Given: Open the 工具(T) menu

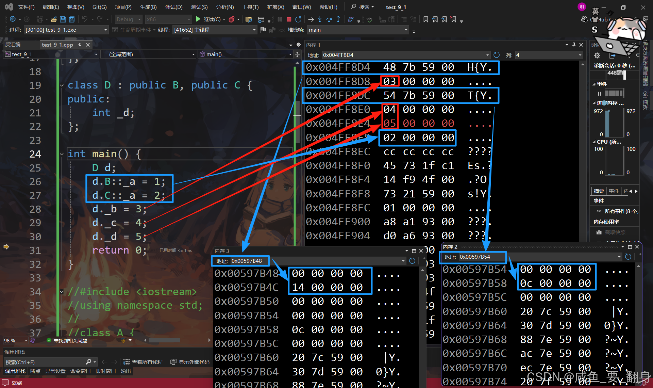Looking at the screenshot, I should pyautogui.click(x=250, y=7).
